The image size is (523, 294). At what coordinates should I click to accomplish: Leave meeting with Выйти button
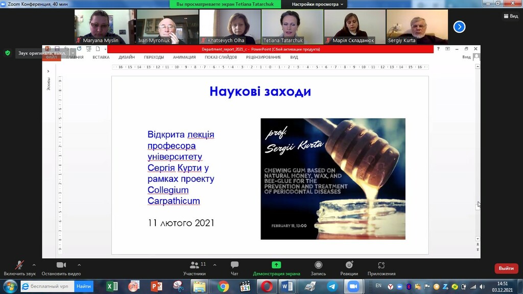[x=506, y=268]
